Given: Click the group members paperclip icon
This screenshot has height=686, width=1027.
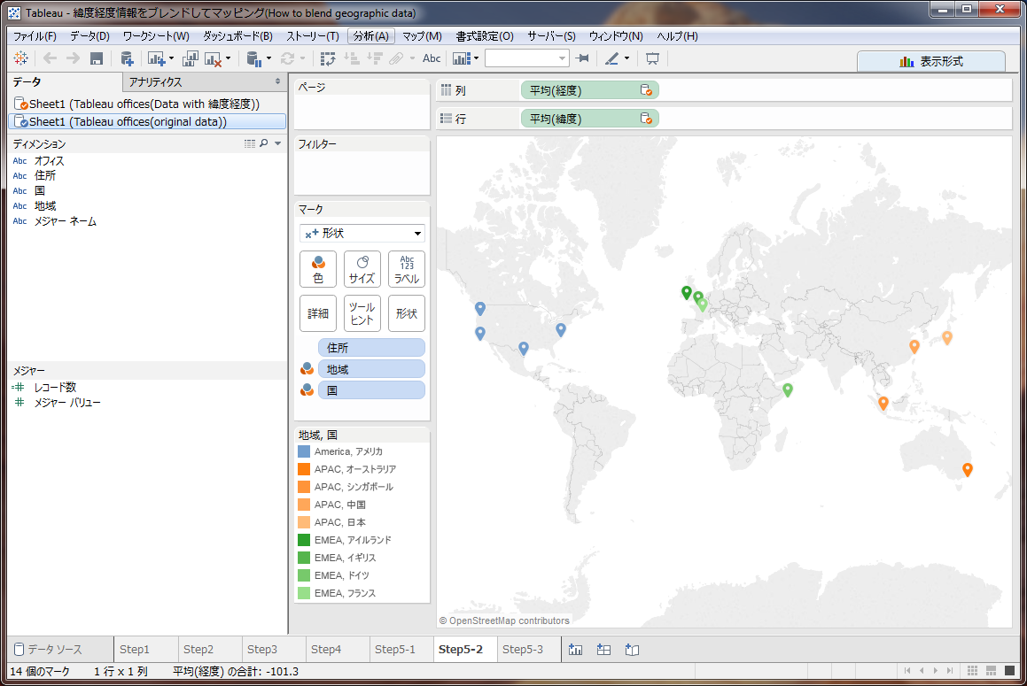Looking at the screenshot, I should coord(396,59).
